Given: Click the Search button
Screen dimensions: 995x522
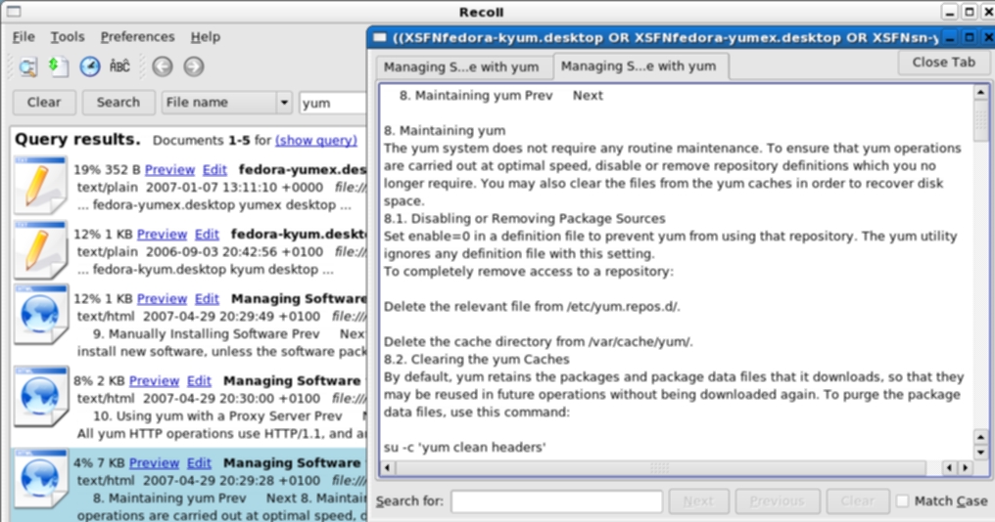Looking at the screenshot, I should pos(118,102).
